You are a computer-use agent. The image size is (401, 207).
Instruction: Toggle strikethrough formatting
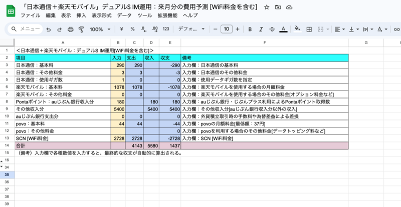pos(272,29)
